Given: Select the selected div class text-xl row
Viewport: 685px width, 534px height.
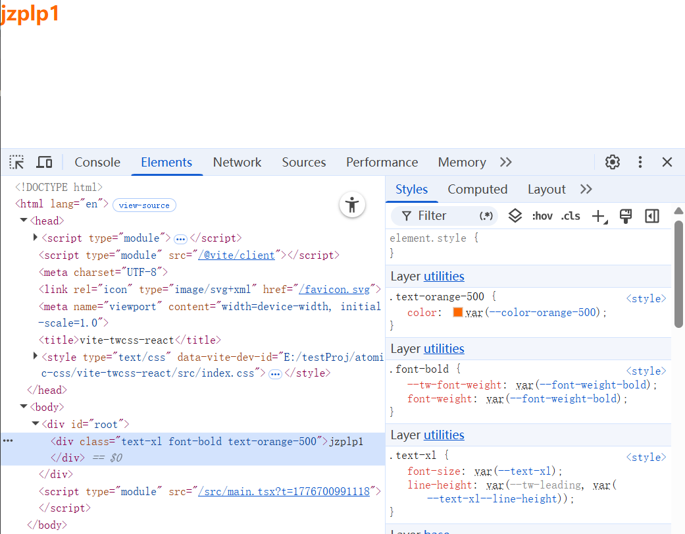Looking at the screenshot, I should (193, 449).
